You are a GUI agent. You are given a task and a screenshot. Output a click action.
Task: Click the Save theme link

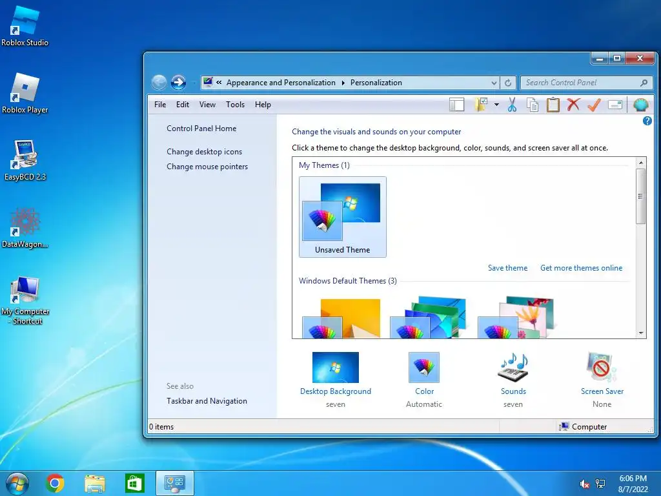[x=507, y=268]
